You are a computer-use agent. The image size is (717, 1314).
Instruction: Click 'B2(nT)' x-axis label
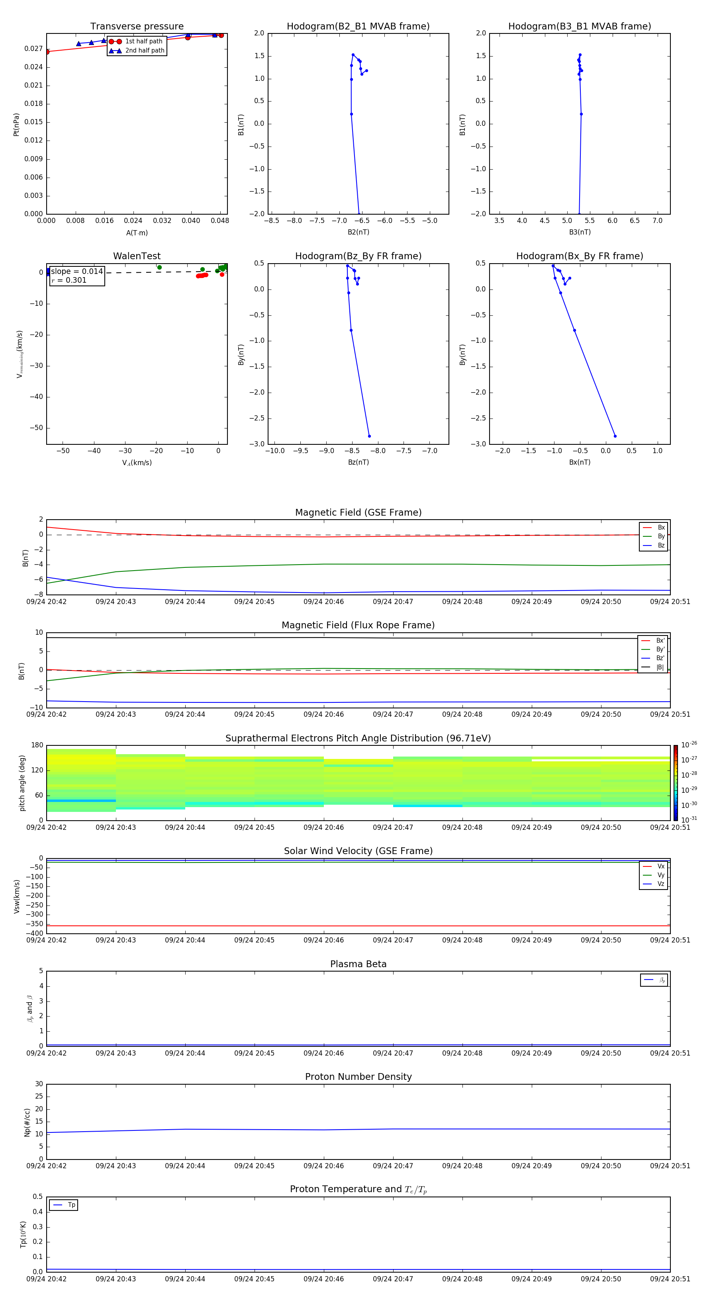(x=358, y=232)
